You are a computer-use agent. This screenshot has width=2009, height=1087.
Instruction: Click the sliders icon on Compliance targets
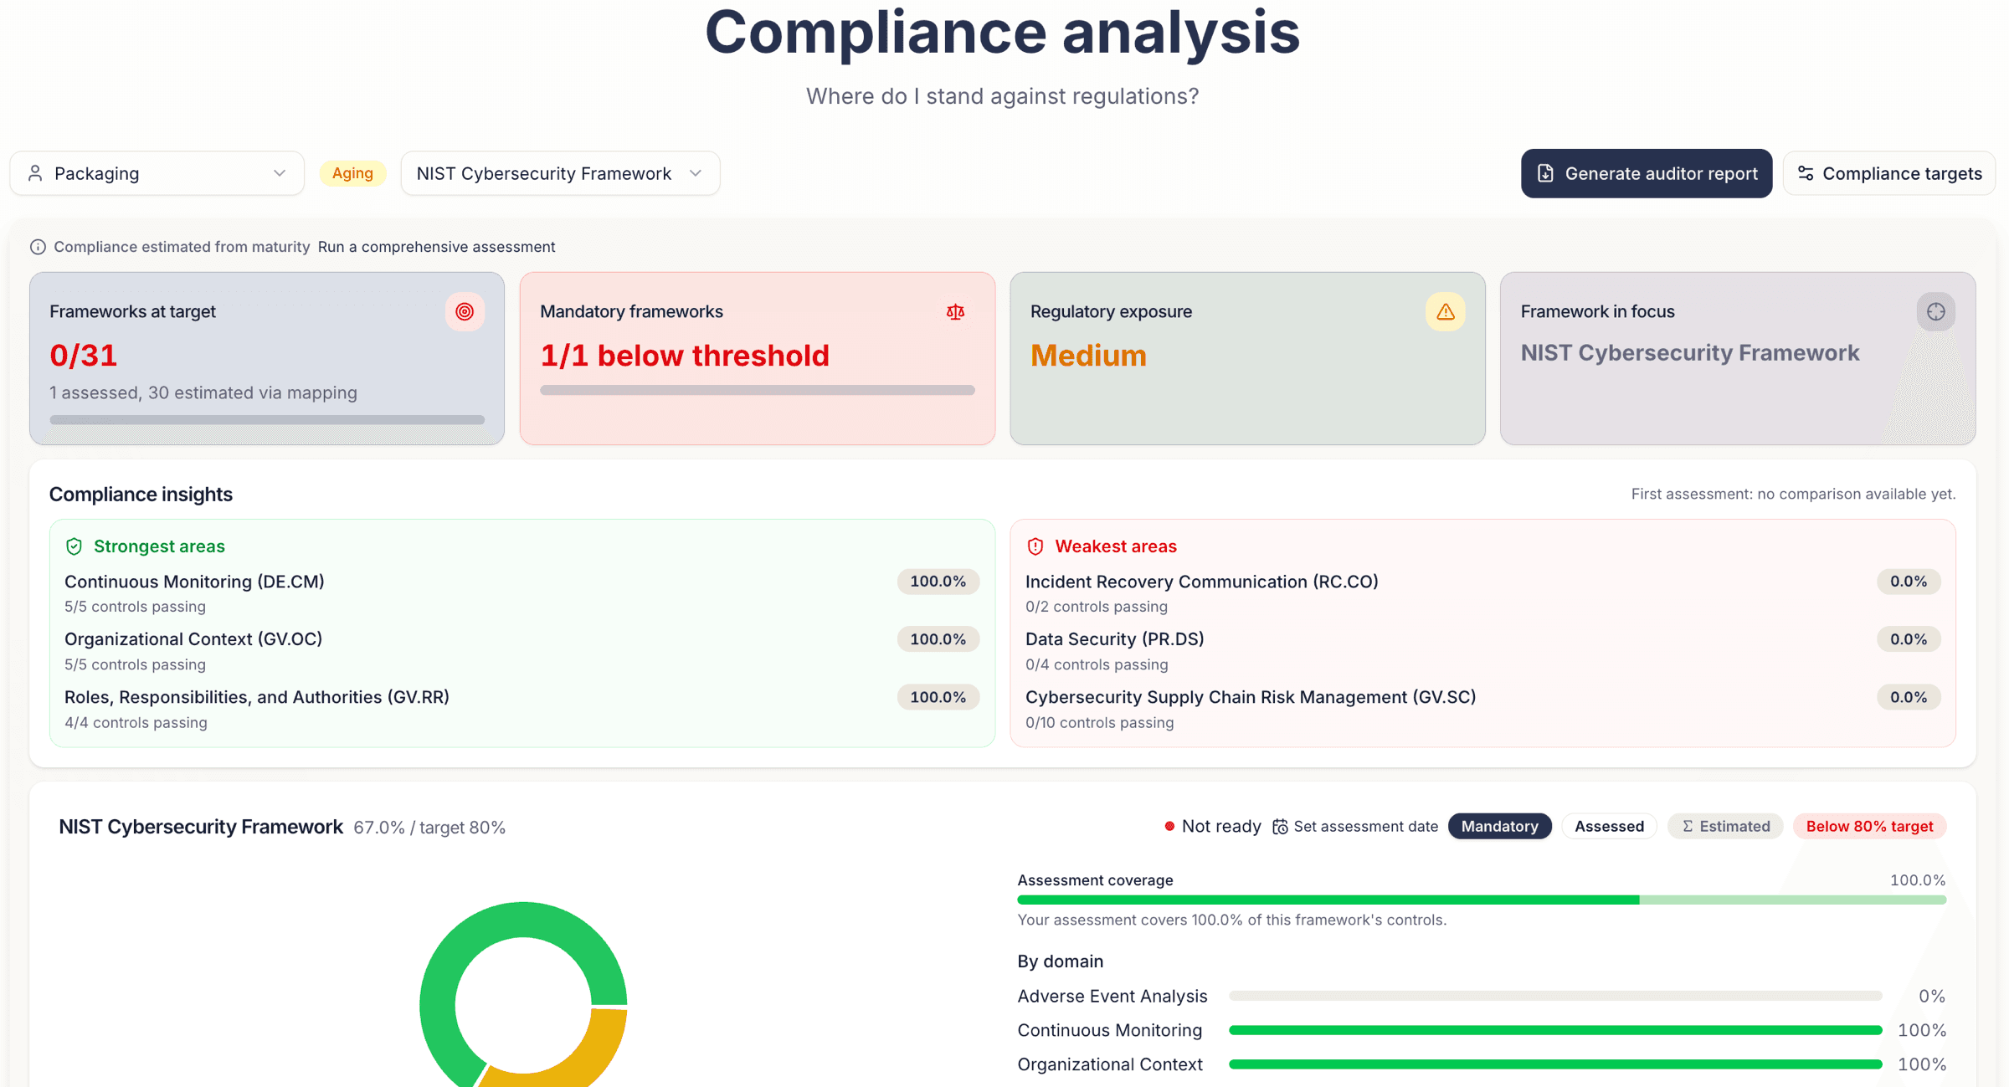coord(1806,173)
